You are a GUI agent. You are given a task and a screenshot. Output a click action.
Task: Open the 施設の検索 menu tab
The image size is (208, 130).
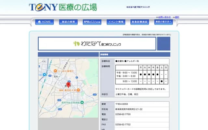point(69,22)
